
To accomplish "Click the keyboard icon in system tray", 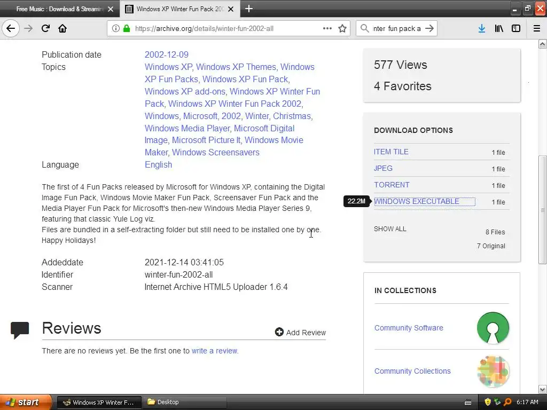I will (468, 403).
